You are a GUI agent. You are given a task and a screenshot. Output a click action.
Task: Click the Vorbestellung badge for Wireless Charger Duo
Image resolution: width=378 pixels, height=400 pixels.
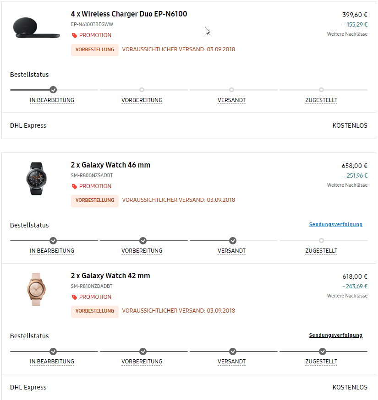tap(95, 50)
